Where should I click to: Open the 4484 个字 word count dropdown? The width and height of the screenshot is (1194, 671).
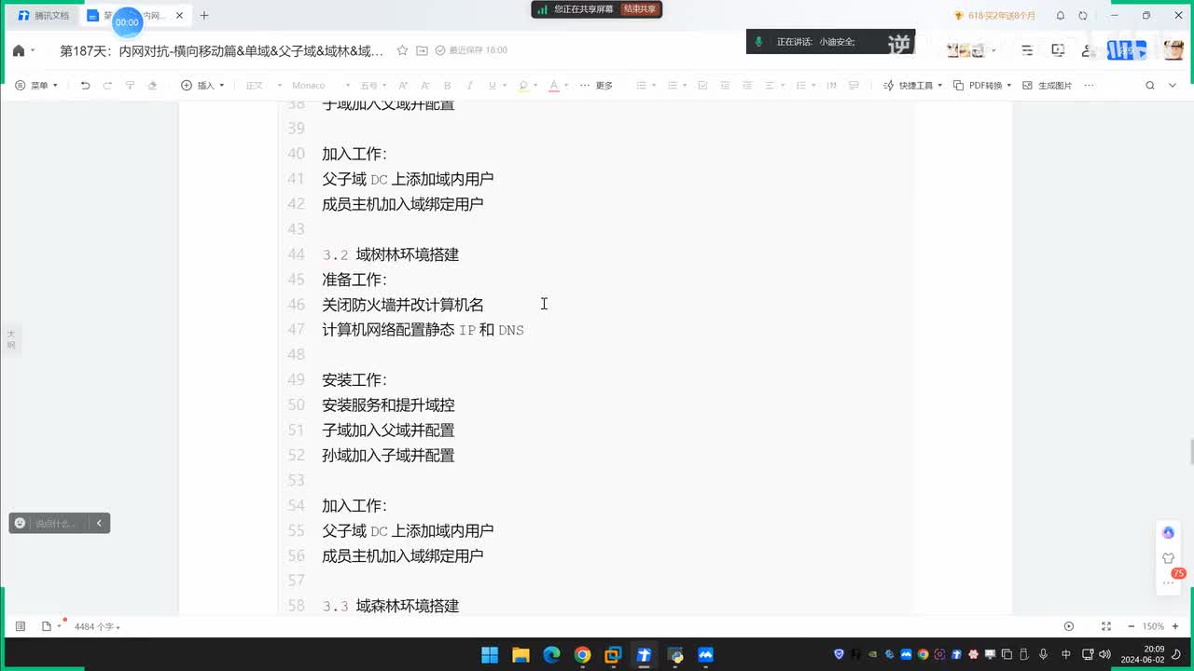point(97,626)
